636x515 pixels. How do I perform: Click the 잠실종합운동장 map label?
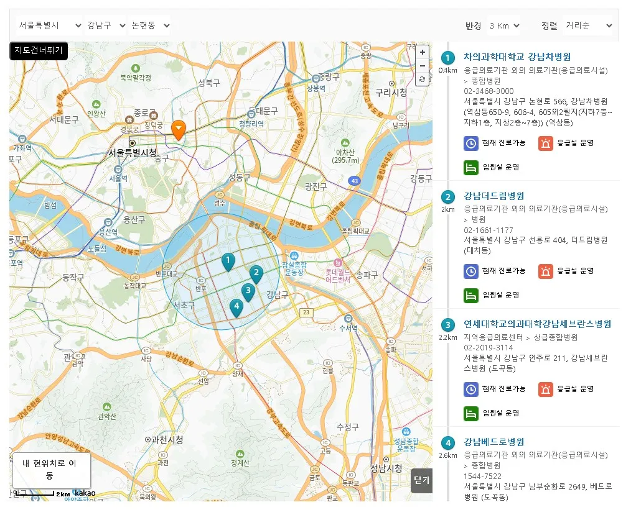click(294, 268)
